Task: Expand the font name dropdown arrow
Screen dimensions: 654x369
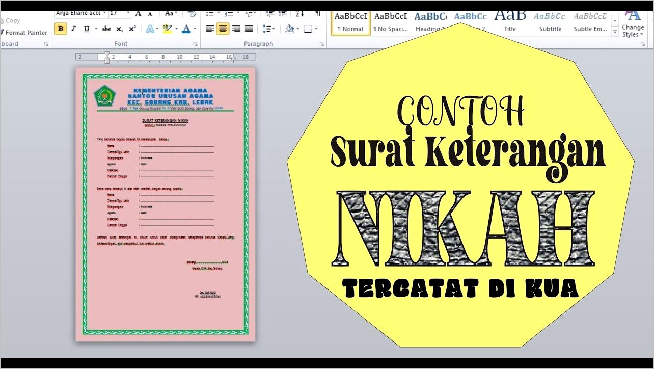Action: pyautogui.click(x=105, y=13)
